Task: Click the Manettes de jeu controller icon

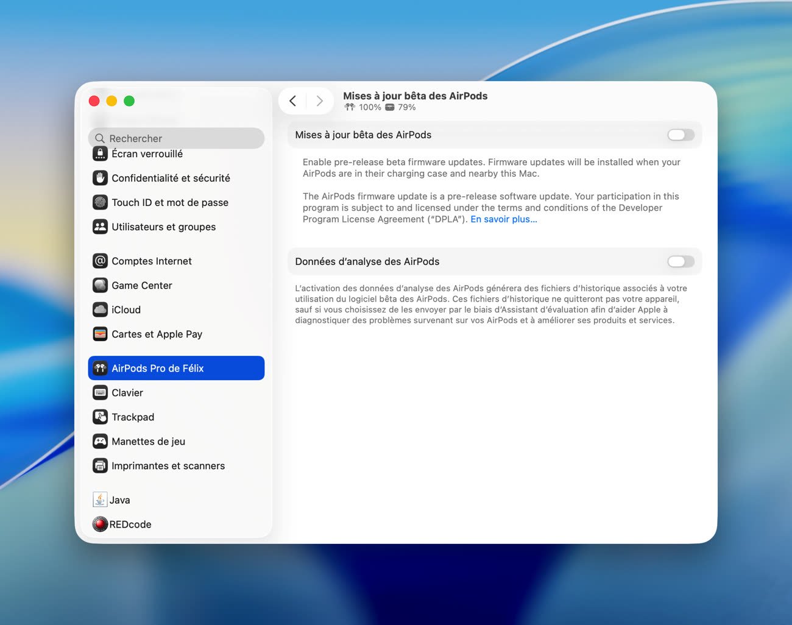Action: coord(100,441)
